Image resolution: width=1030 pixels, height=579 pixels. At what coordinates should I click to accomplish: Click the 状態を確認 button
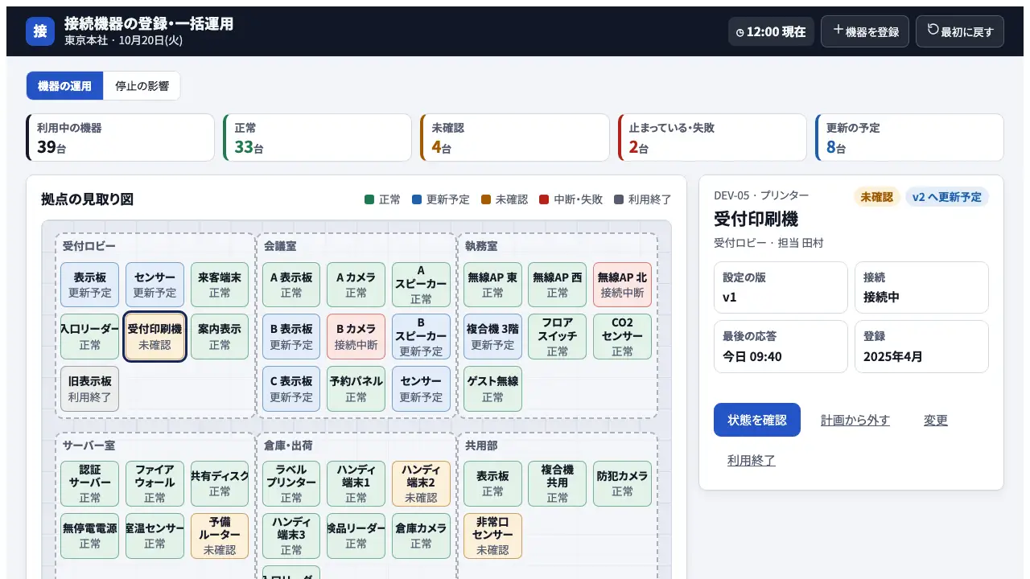point(757,420)
